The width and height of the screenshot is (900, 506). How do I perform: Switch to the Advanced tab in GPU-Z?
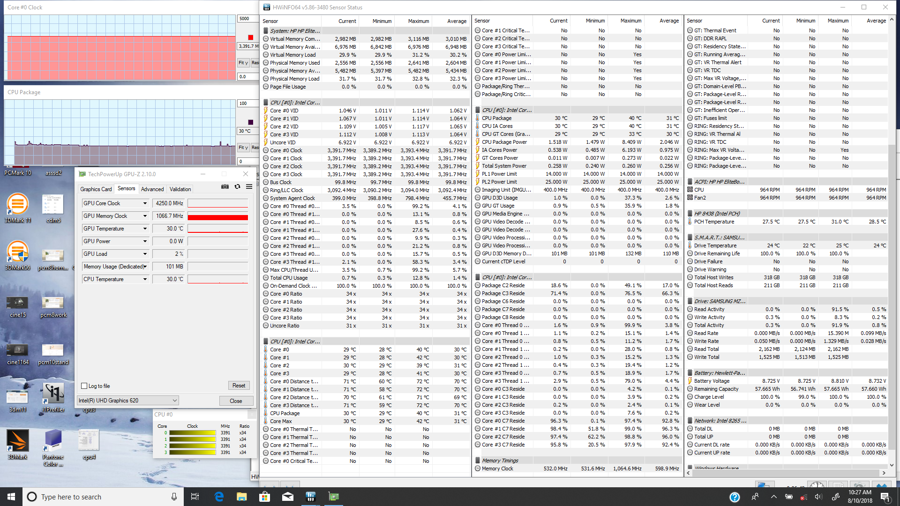tap(152, 189)
